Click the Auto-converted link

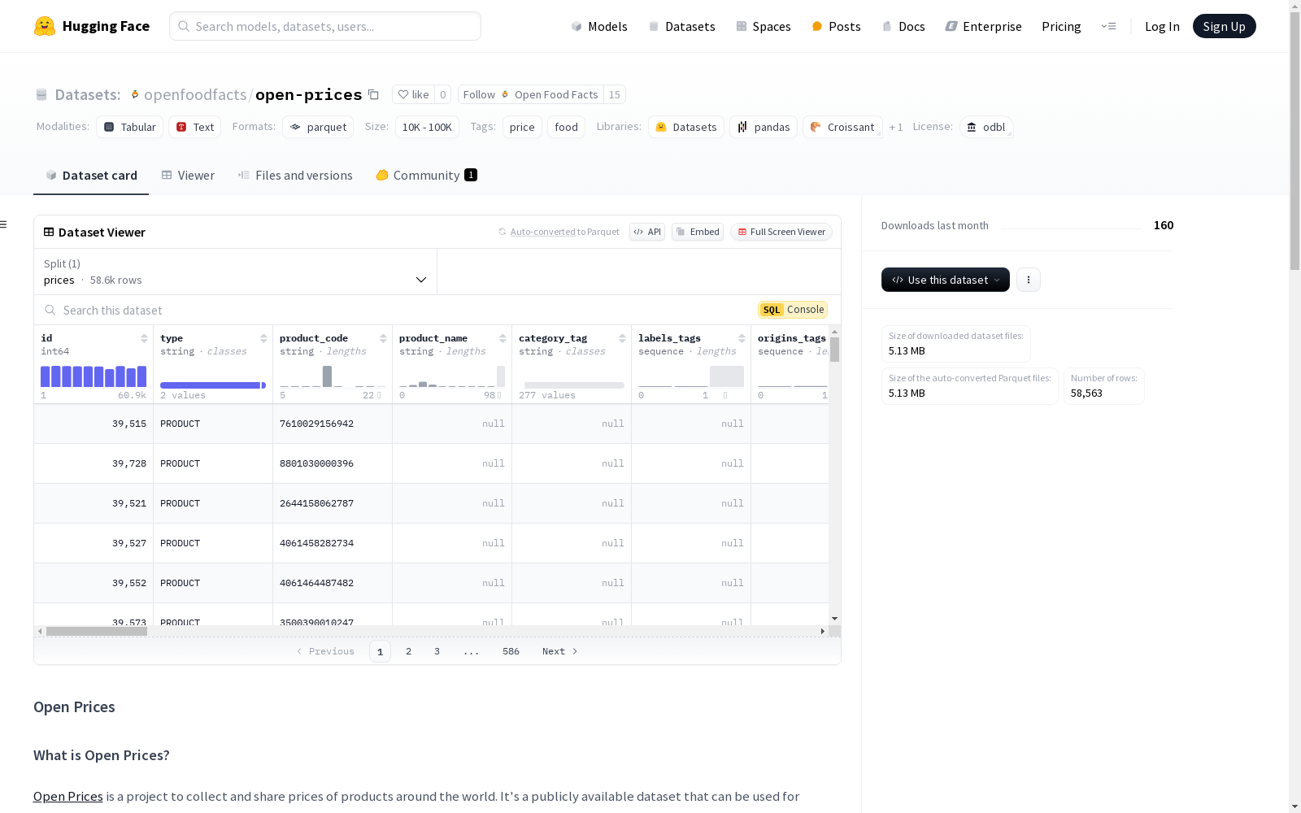542,232
